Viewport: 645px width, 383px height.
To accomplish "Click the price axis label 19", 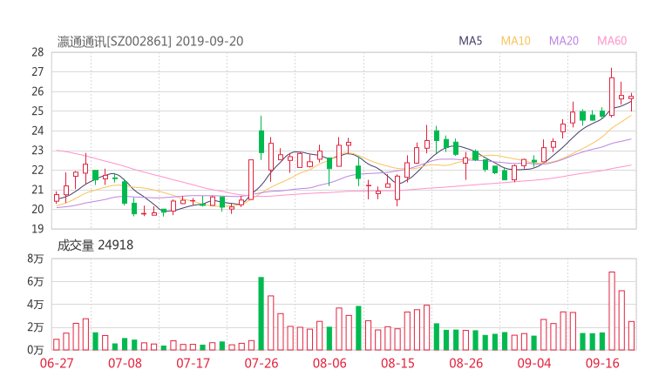I will [37, 229].
